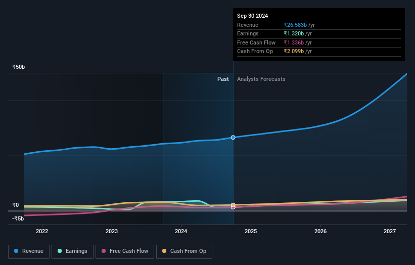Click the ₹1.320b earnings value in tooltip
The width and height of the screenshot is (415, 265).
(294, 33)
